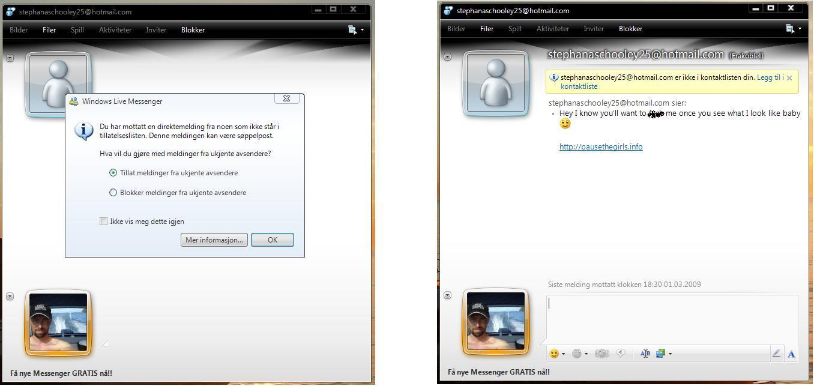Open Spill menu in left window
Image resolution: width=814 pixels, height=386 pixels.
click(77, 30)
